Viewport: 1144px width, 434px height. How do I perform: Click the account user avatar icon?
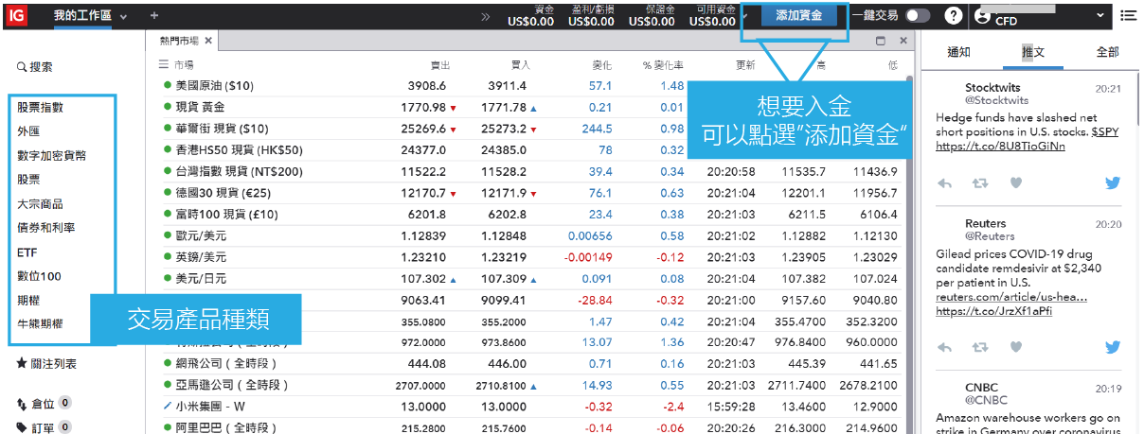point(982,16)
